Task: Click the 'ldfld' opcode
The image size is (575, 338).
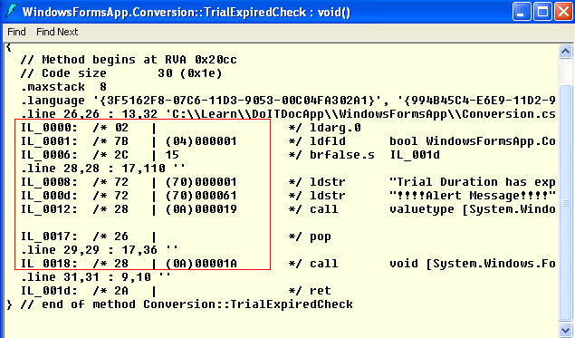Action: tap(327, 141)
